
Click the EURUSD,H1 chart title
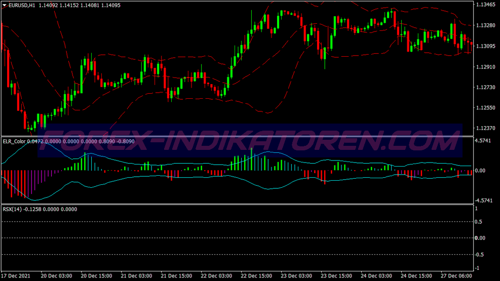[22, 5]
